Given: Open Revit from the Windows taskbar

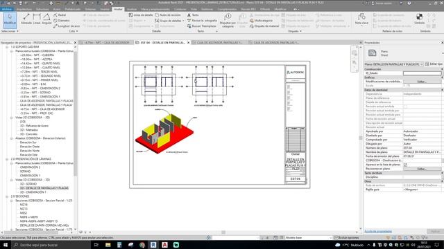Looking at the screenshot, I should 153,245.
